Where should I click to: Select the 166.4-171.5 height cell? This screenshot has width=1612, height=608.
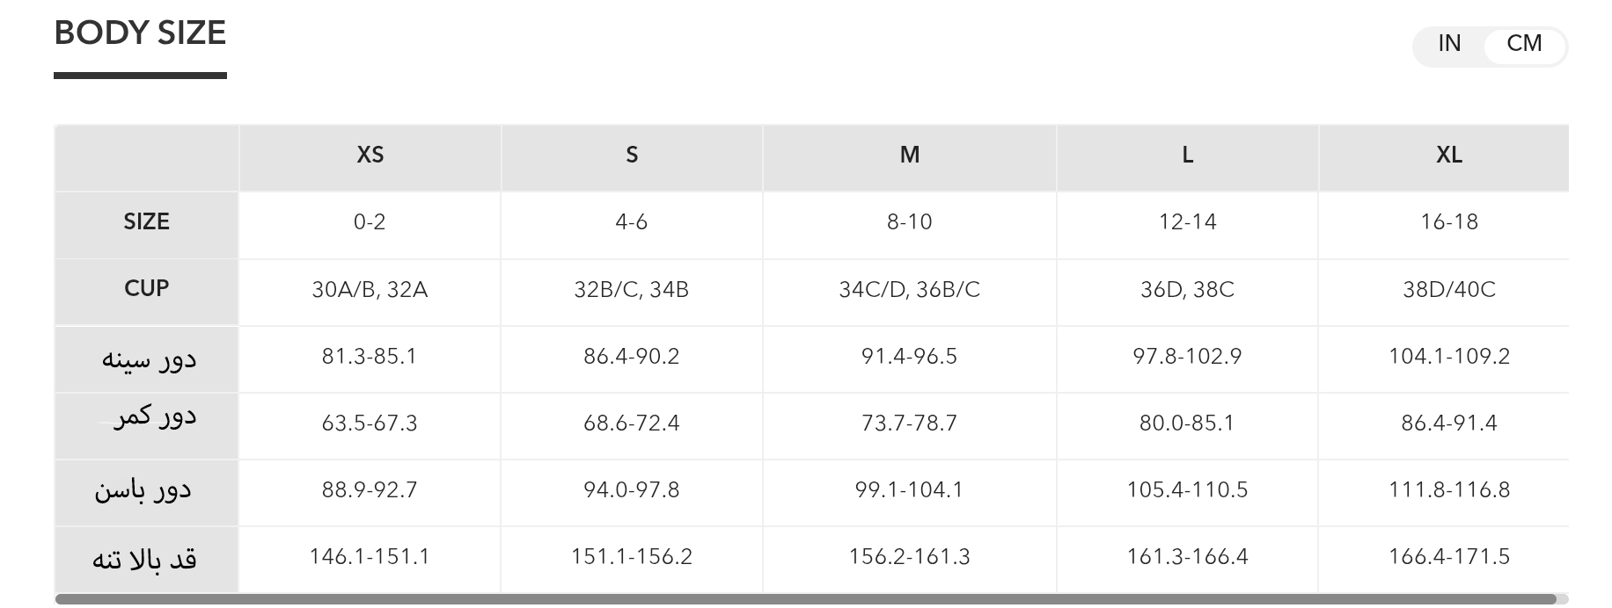[x=1448, y=557]
